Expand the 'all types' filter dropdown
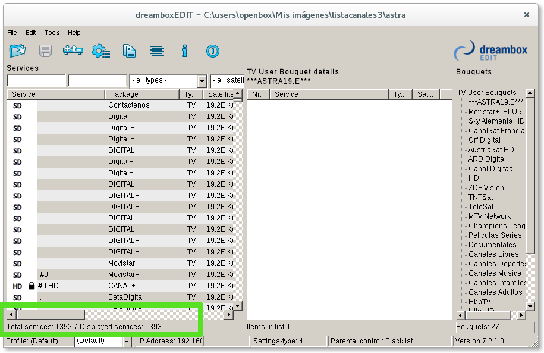This screenshot has height=353, width=544. pos(202,82)
